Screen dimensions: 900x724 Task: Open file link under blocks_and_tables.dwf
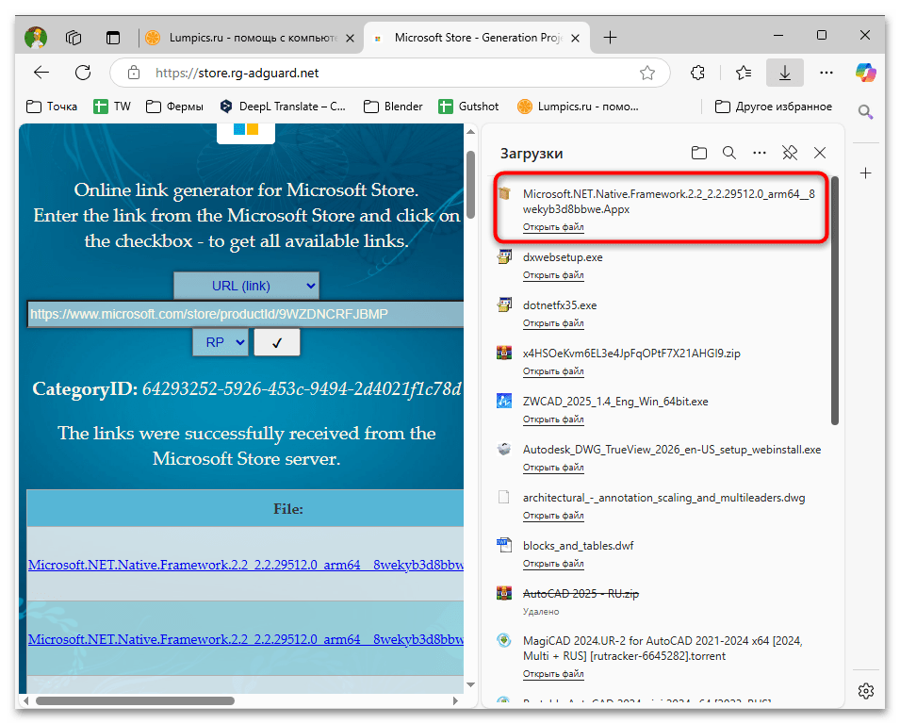coord(553,565)
